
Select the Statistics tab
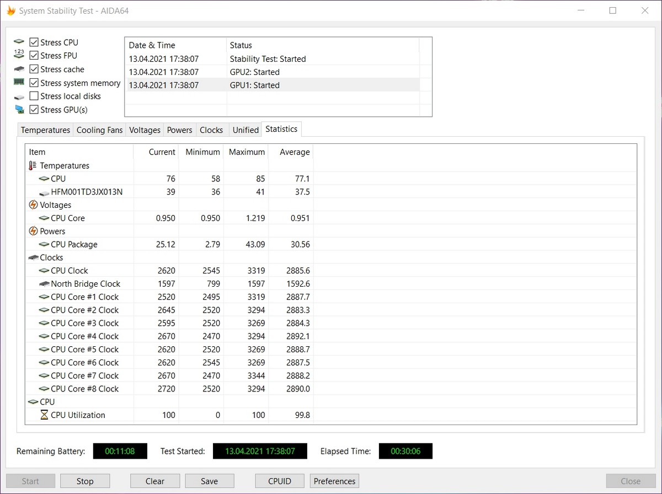(x=281, y=129)
